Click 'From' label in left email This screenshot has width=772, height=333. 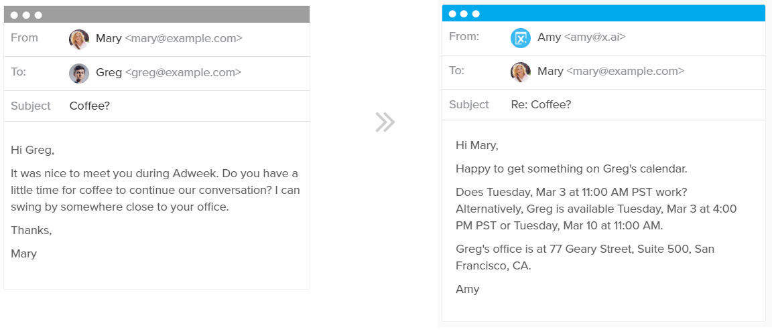[24, 38]
